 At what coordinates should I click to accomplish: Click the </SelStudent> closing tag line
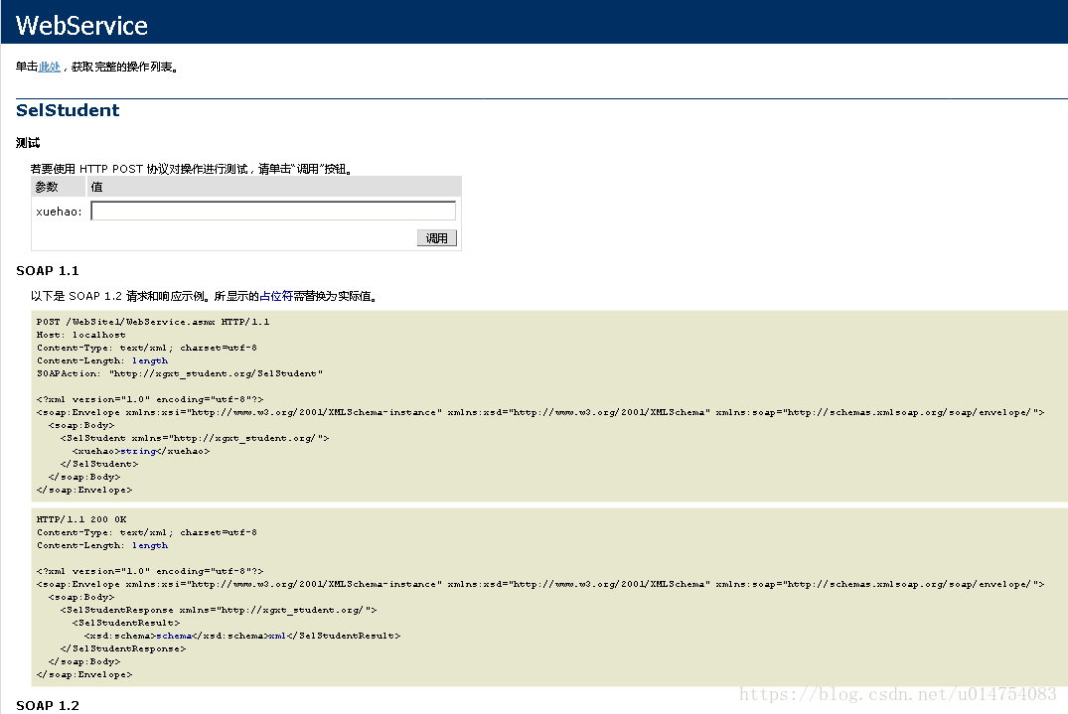99,464
